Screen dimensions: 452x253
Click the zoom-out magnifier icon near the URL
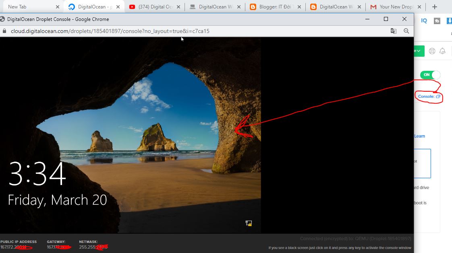406,31
